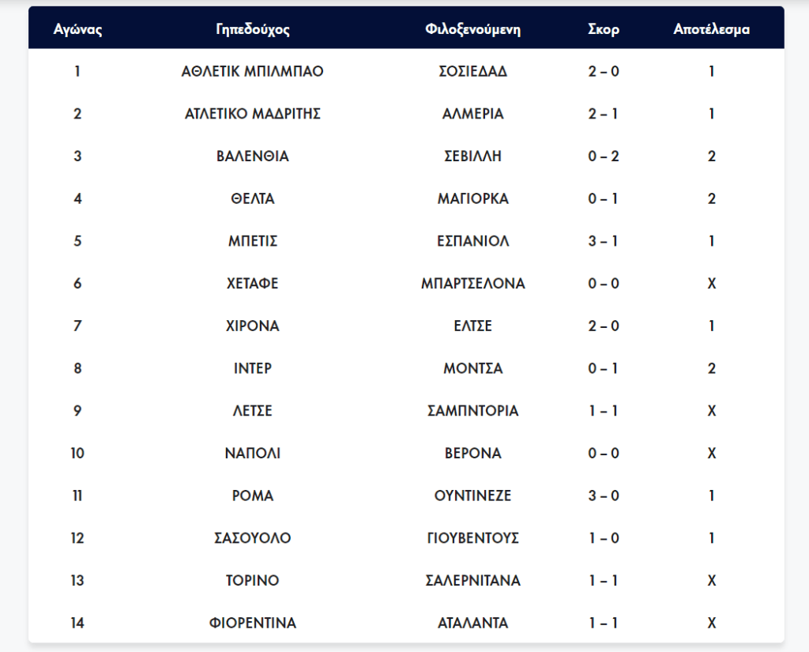Viewport: 809px width, 652px height.
Task: Click the ΣΑΛΕΡΝΙΤΑΝΑ away team cell
Action: 472,581
